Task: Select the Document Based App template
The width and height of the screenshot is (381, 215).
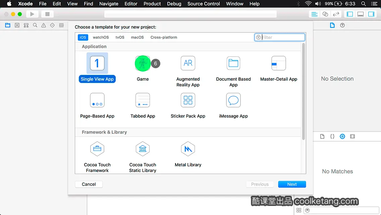Action: click(x=233, y=71)
